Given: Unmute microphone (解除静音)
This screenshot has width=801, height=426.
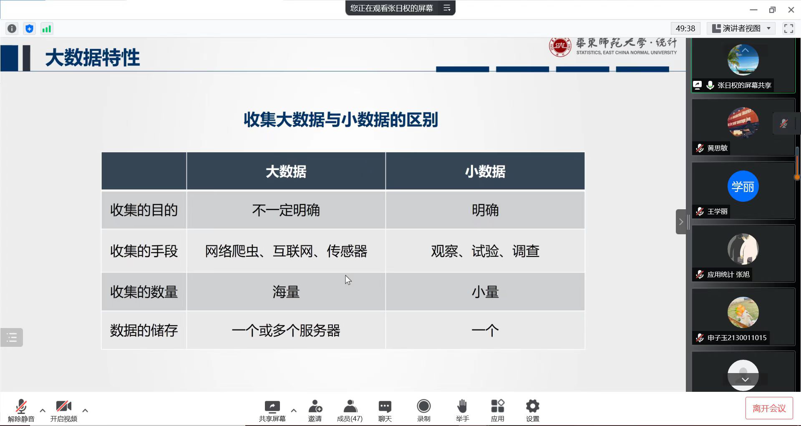Looking at the screenshot, I should 21,410.
